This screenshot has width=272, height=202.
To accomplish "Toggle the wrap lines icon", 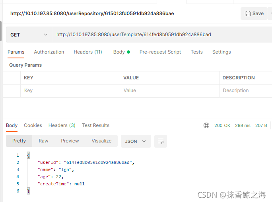I will click(161, 141).
